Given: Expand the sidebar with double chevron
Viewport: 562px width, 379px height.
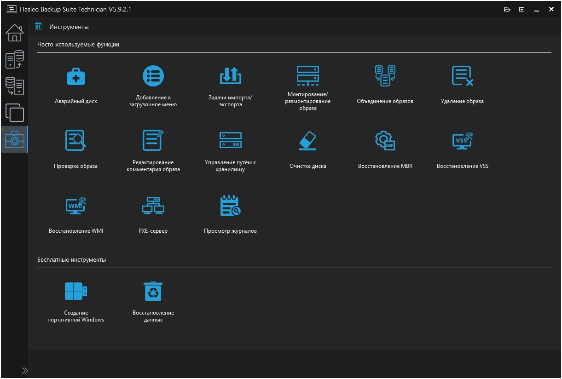Looking at the screenshot, I should point(24,371).
